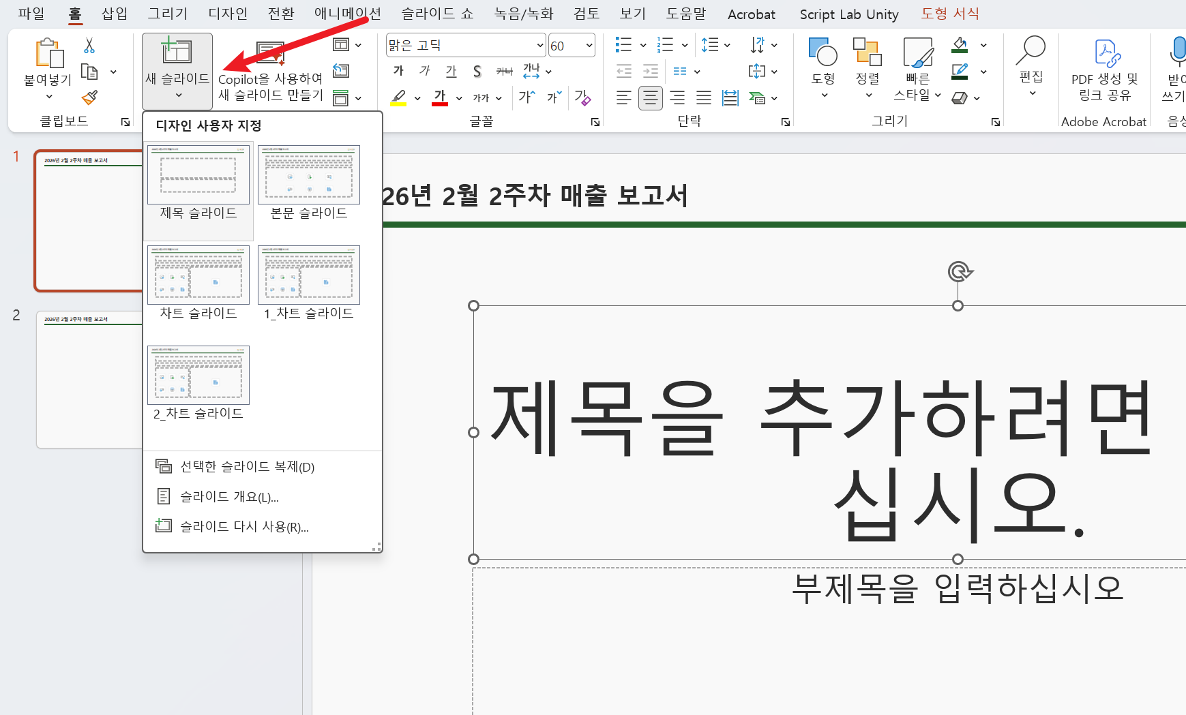Click the New Slide icon
Screen dimensions: 1186x715
coord(177,51)
